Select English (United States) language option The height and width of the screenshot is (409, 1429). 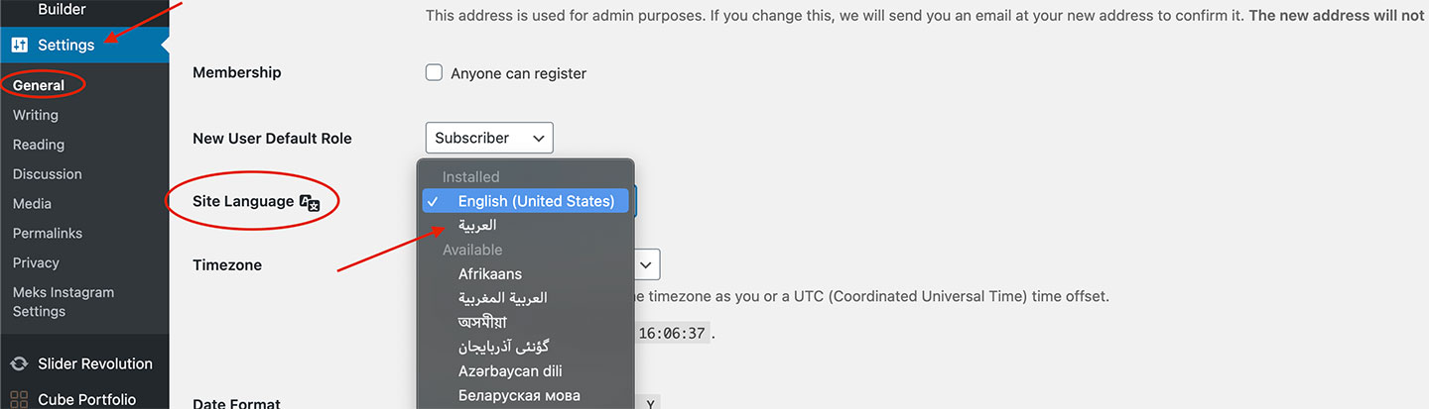[x=536, y=201]
